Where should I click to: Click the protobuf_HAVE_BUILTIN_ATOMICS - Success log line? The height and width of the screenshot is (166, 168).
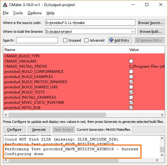pos(71,149)
